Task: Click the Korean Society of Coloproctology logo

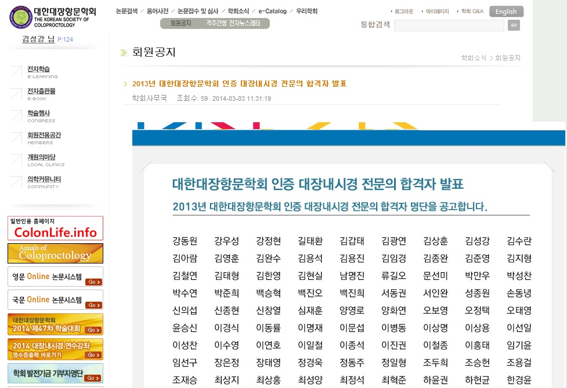Action: [x=53, y=16]
